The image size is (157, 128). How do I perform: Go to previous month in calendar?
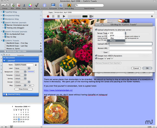point(13,107)
